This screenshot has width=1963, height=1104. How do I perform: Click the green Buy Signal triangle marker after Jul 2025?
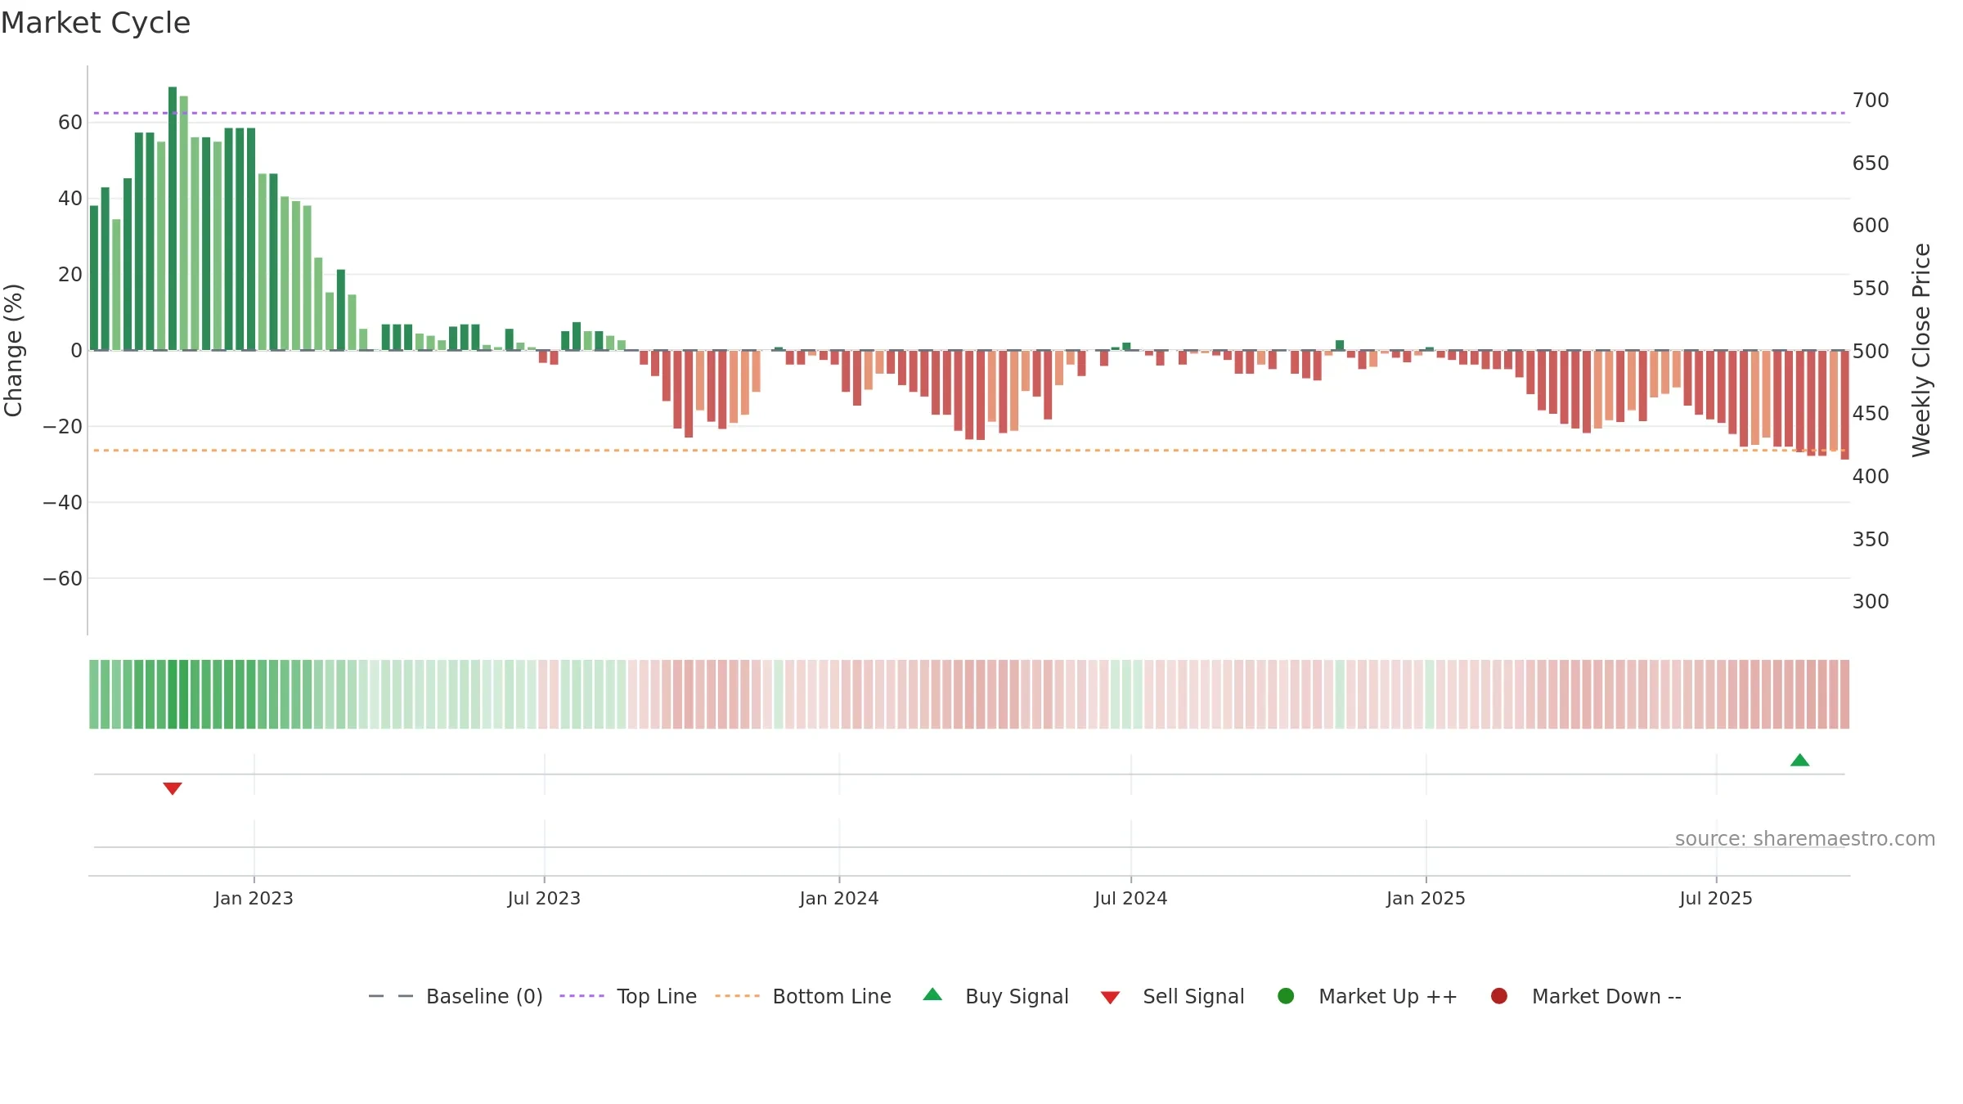click(1799, 760)
